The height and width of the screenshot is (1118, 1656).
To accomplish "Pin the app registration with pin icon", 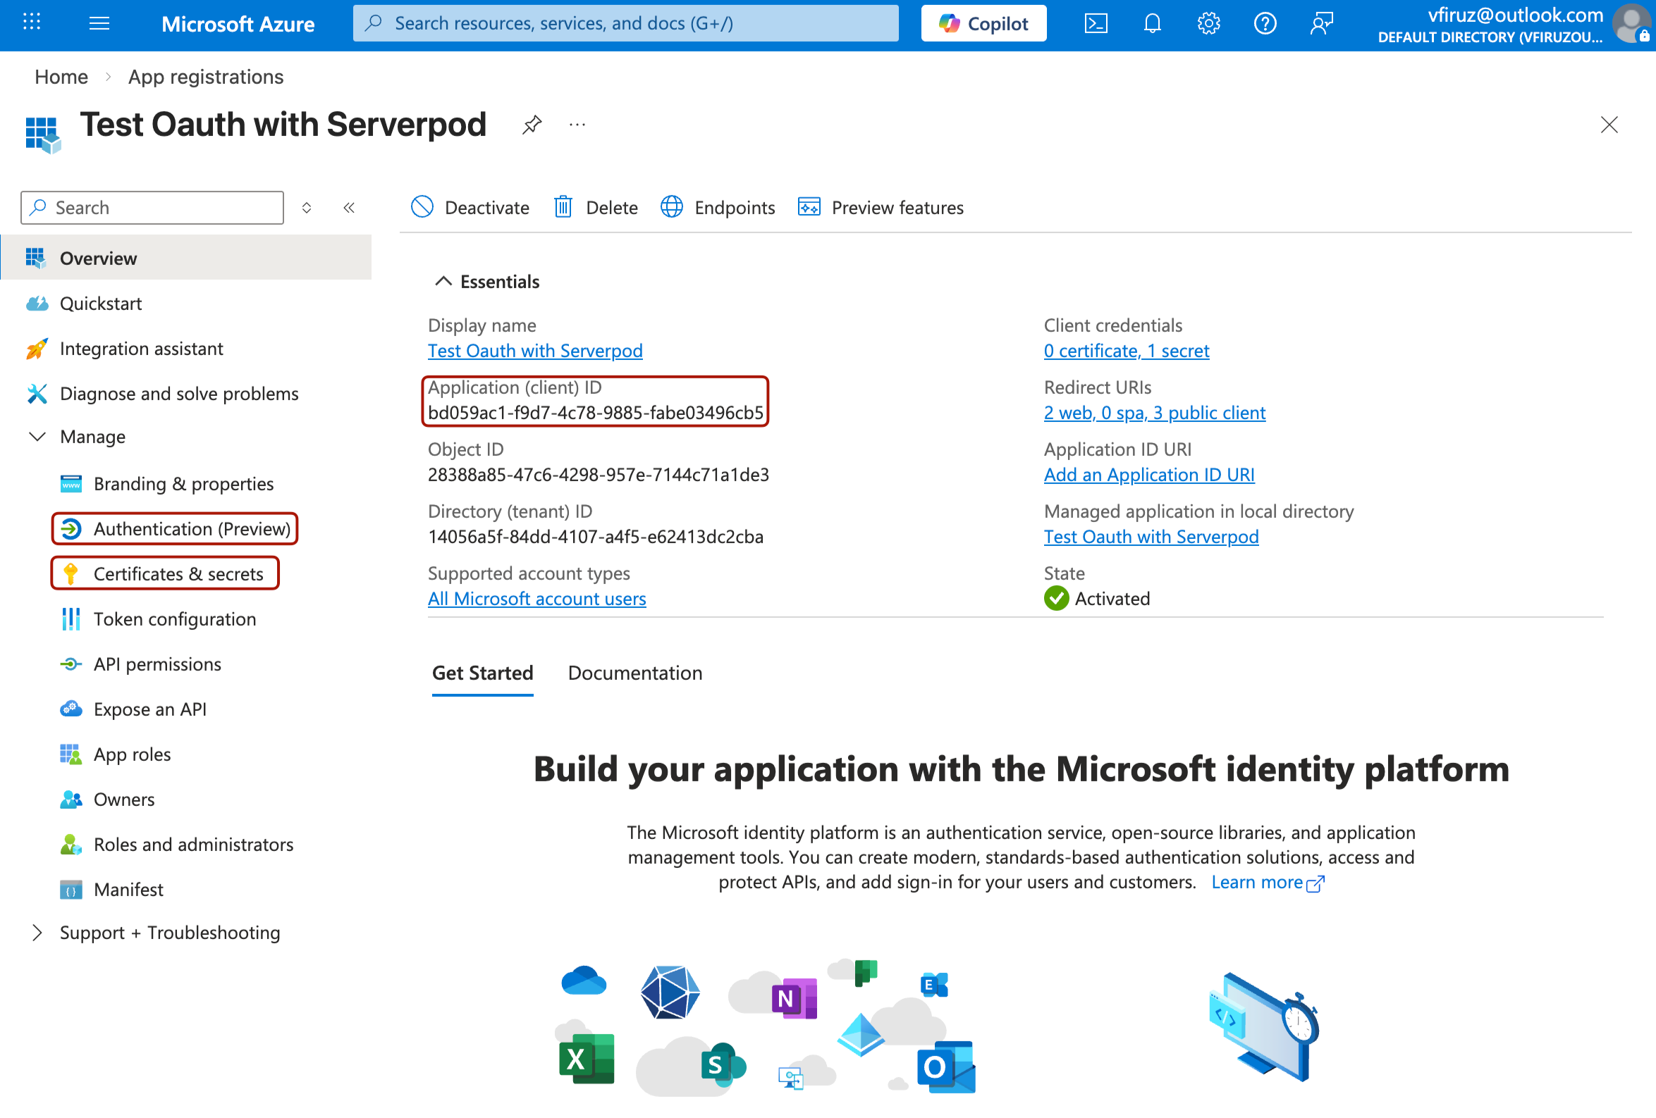I will (532, 125).
